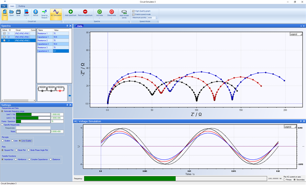Open the File menu tab
This screenshot has width=306, height=185.
tap(4, 6)
